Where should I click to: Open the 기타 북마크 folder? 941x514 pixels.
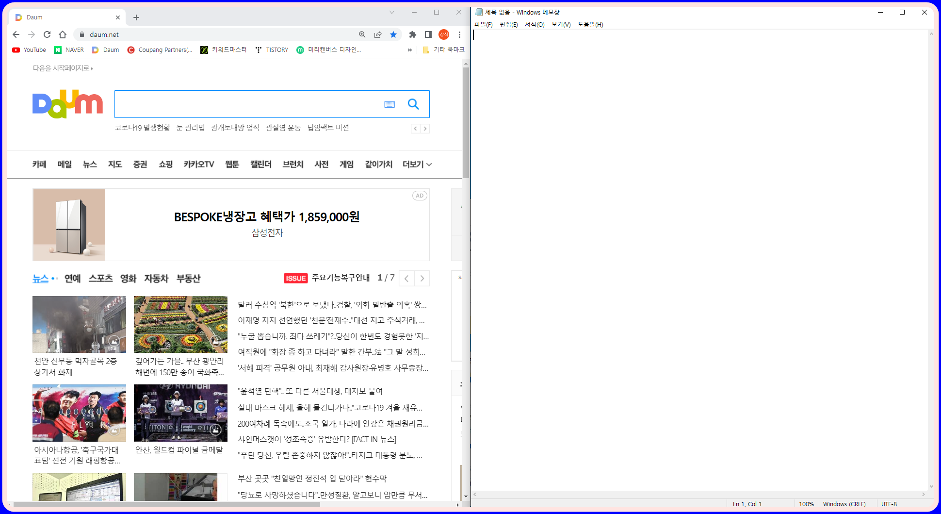(443, 50)
